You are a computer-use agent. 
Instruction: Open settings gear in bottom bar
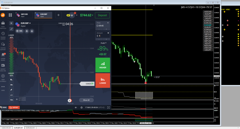click(81, 108)
